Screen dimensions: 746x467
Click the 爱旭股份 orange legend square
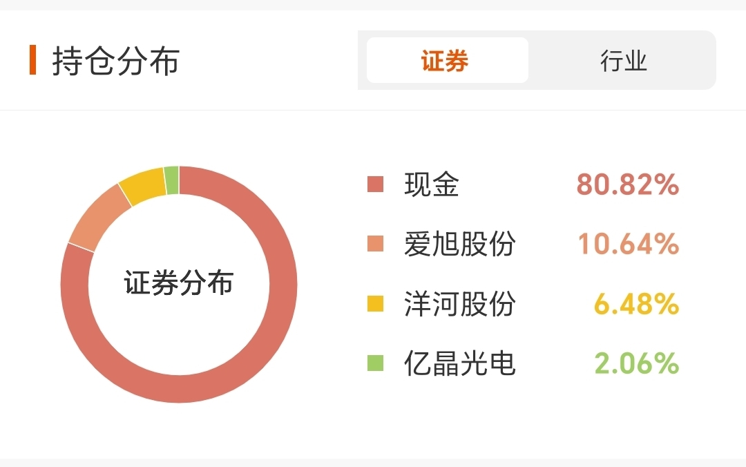click(375, 244)
